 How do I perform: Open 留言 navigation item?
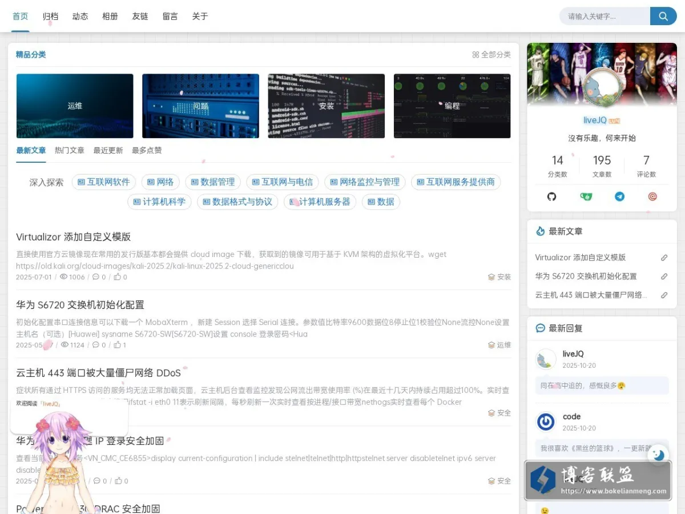[x=170, y=16]
